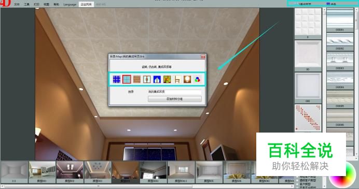Select the blue floral wallpaper category icon
The image size is (359, 189).
(117, 79)
